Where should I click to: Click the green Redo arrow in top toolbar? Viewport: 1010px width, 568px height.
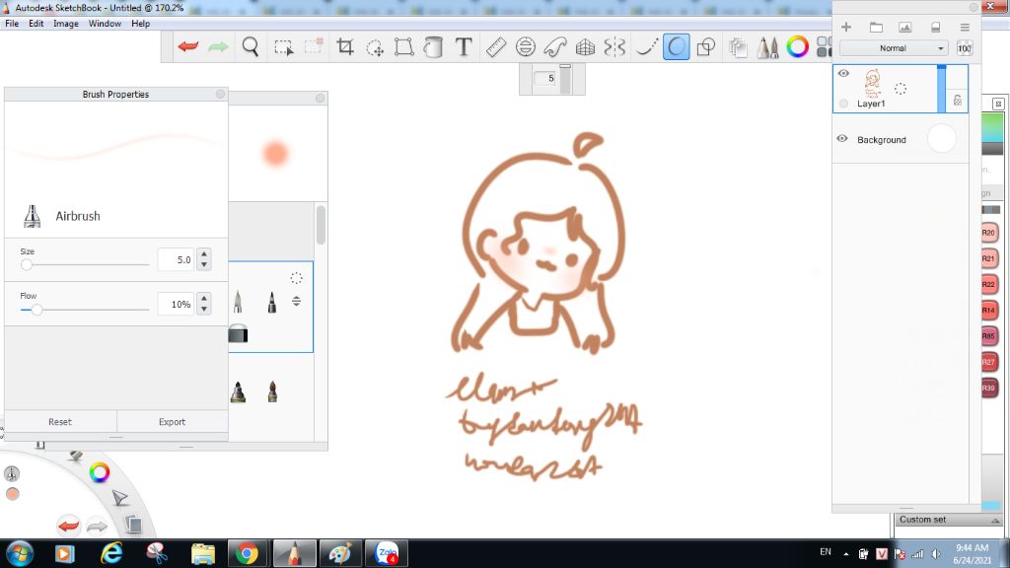218,46
